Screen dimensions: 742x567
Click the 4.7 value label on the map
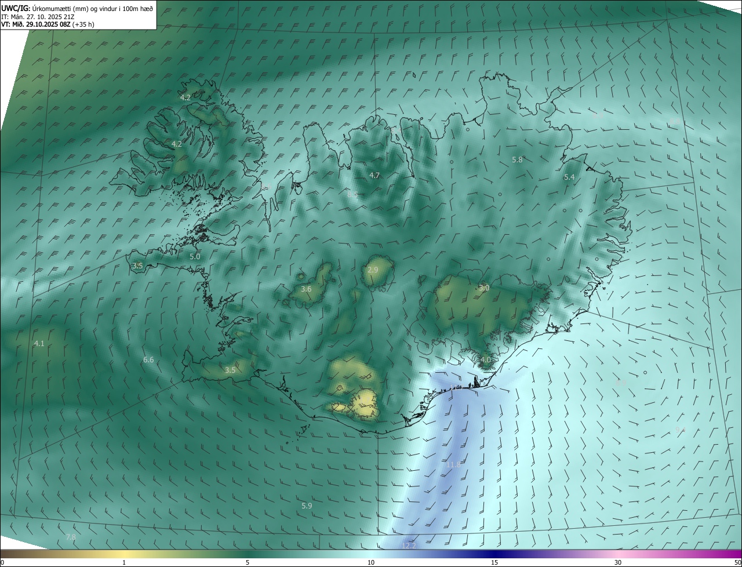pos(374,175)
